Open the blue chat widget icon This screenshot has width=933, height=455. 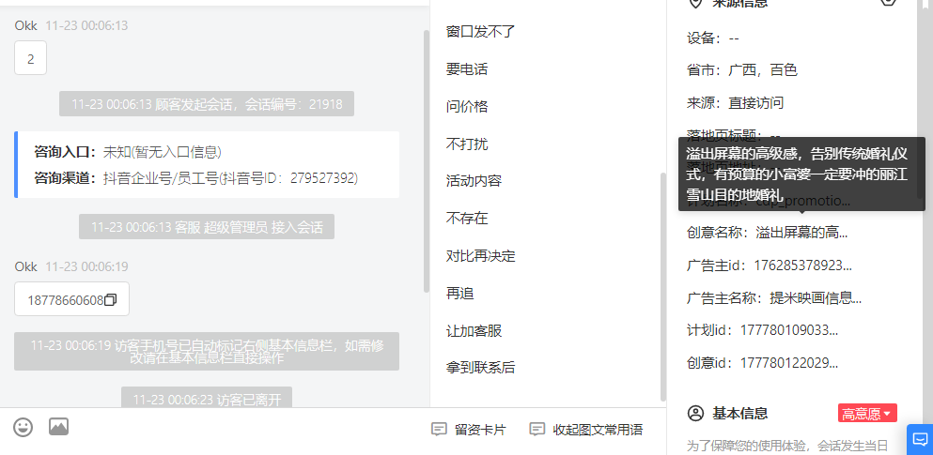[920, 440]
